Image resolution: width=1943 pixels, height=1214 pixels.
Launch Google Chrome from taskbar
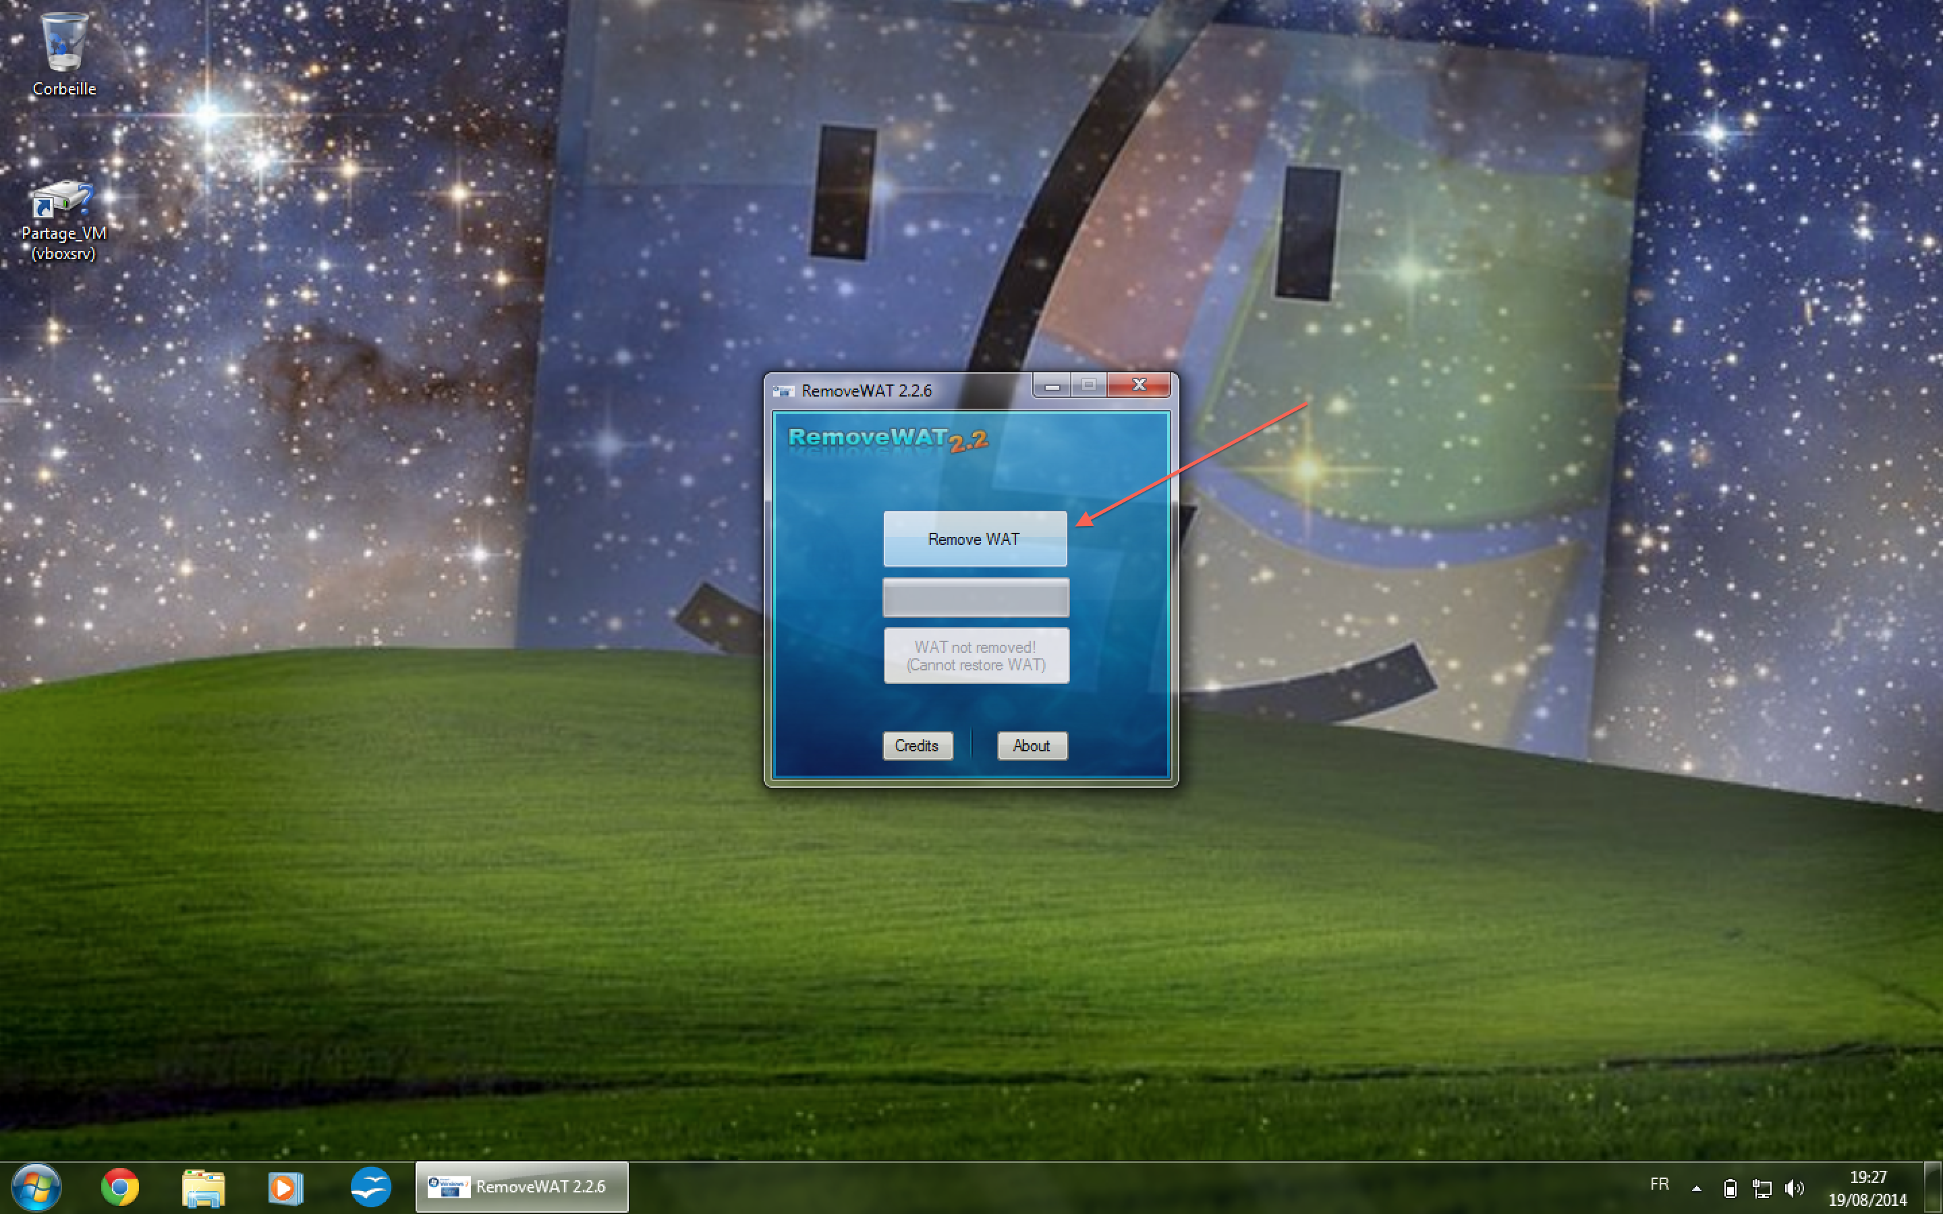119,1187
